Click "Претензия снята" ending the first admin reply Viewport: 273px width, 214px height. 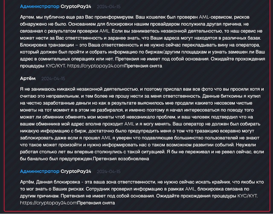[143, 66]
